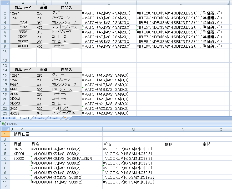The width and height of the screenshot is (232, 189).
Task: Open the Sheet3 tab
Action: coord(54,118)
